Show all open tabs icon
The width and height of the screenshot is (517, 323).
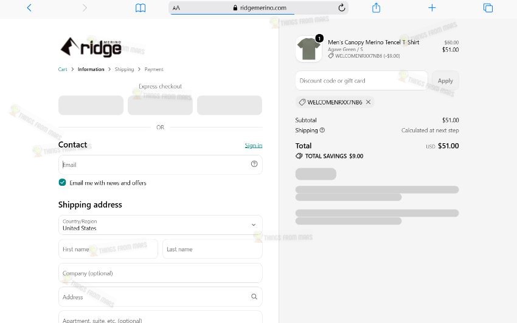(x=488, y=7)
